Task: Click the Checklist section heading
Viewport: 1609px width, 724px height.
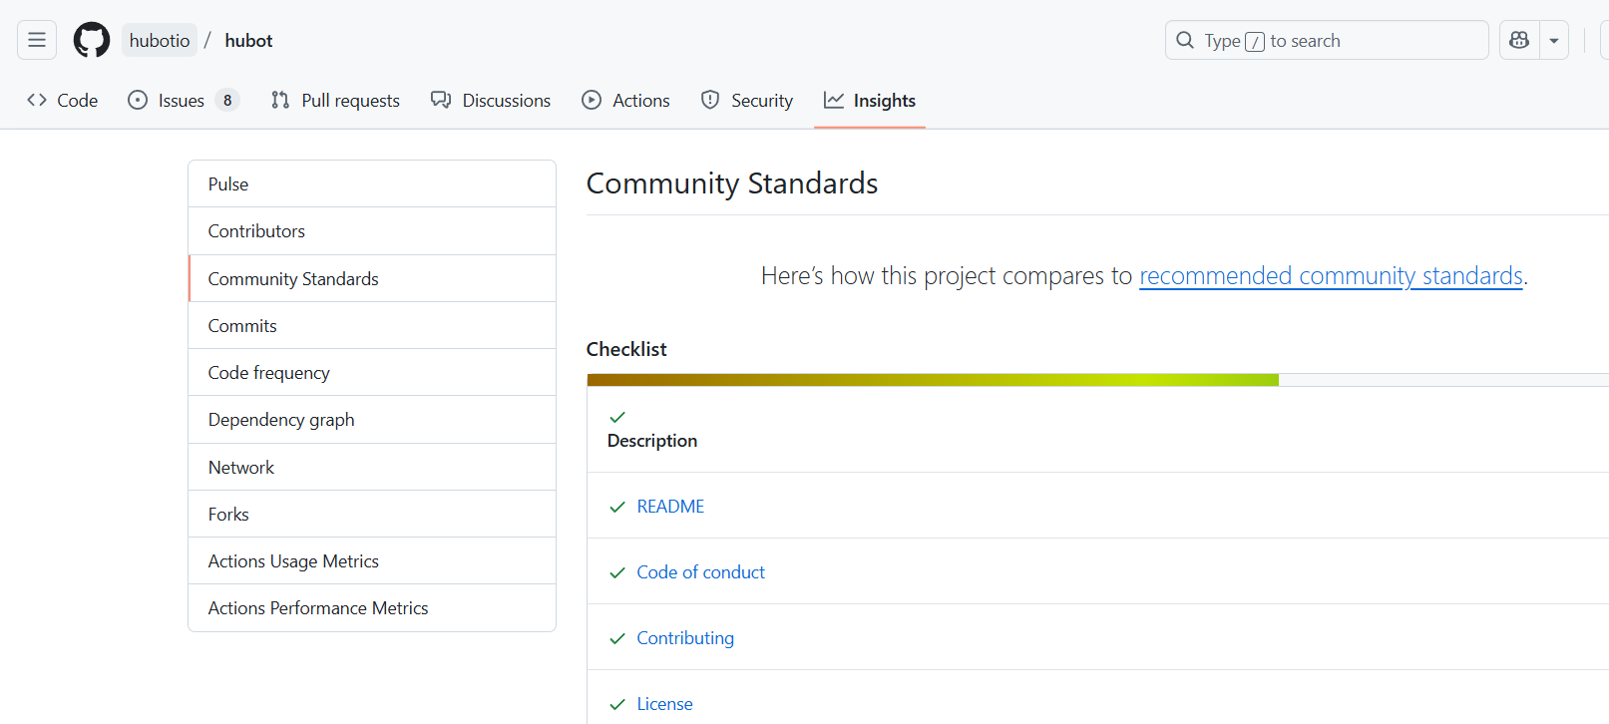Action: click(626, 349)
